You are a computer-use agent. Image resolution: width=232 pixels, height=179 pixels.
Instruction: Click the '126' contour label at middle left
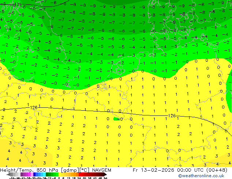[34, 108]
